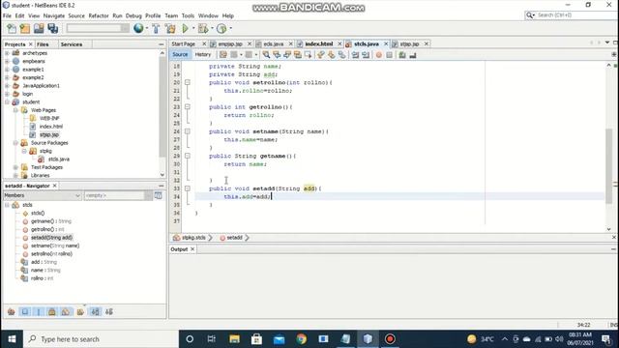The image size is (619, 348).
Task: Toggle Sort by Source in Navigator
Action: coord(109,311)
